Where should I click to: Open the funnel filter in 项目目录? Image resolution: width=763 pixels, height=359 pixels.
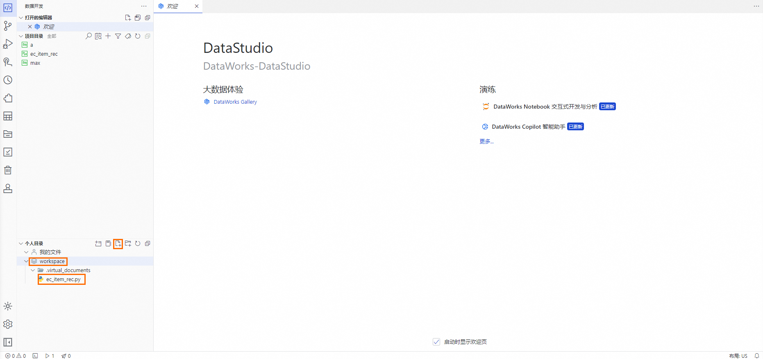[x=118, y=36]
